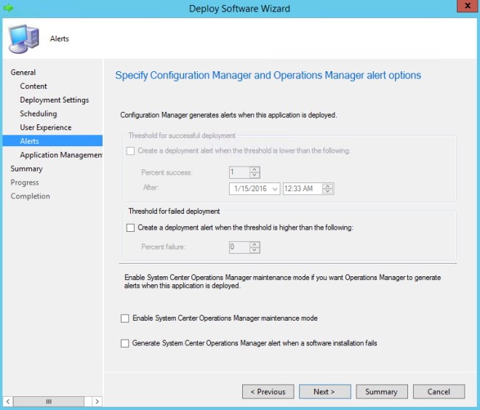Click the 12:33 AM time field
This screenshot has height=410, width=480.
click(303, 189)
